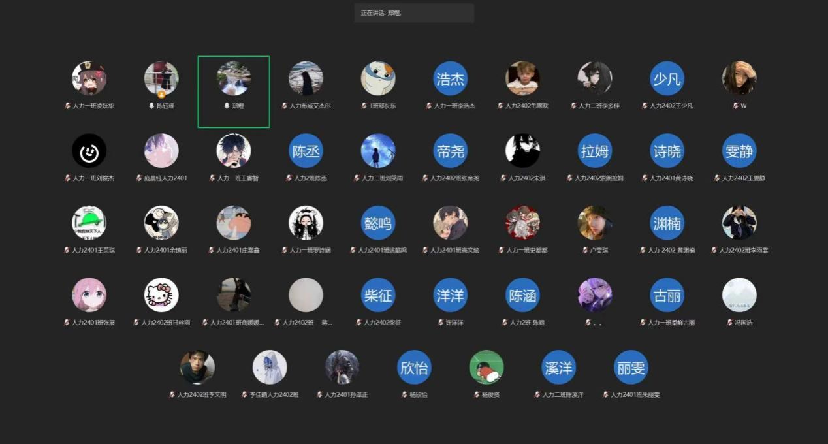Choose the 诗晓 blue avatar
Screen dimensions: 828x444
click(667, 151)
